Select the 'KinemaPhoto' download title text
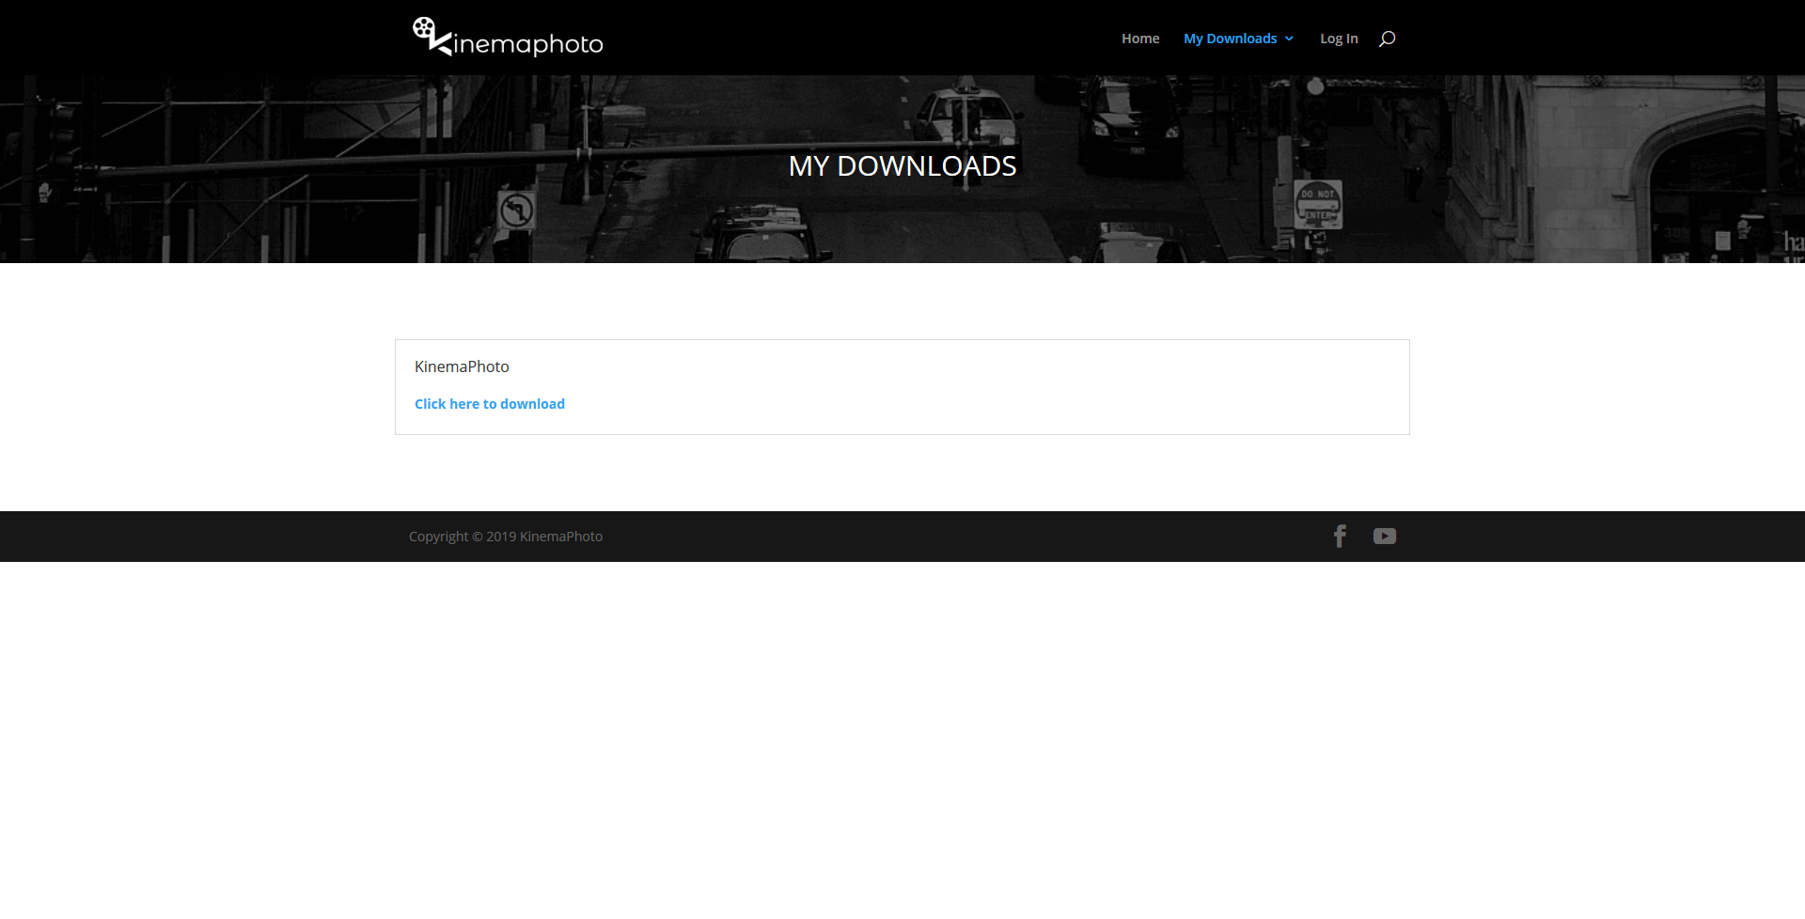Viewport: 1805px width, 919px height. click(462, 366)
